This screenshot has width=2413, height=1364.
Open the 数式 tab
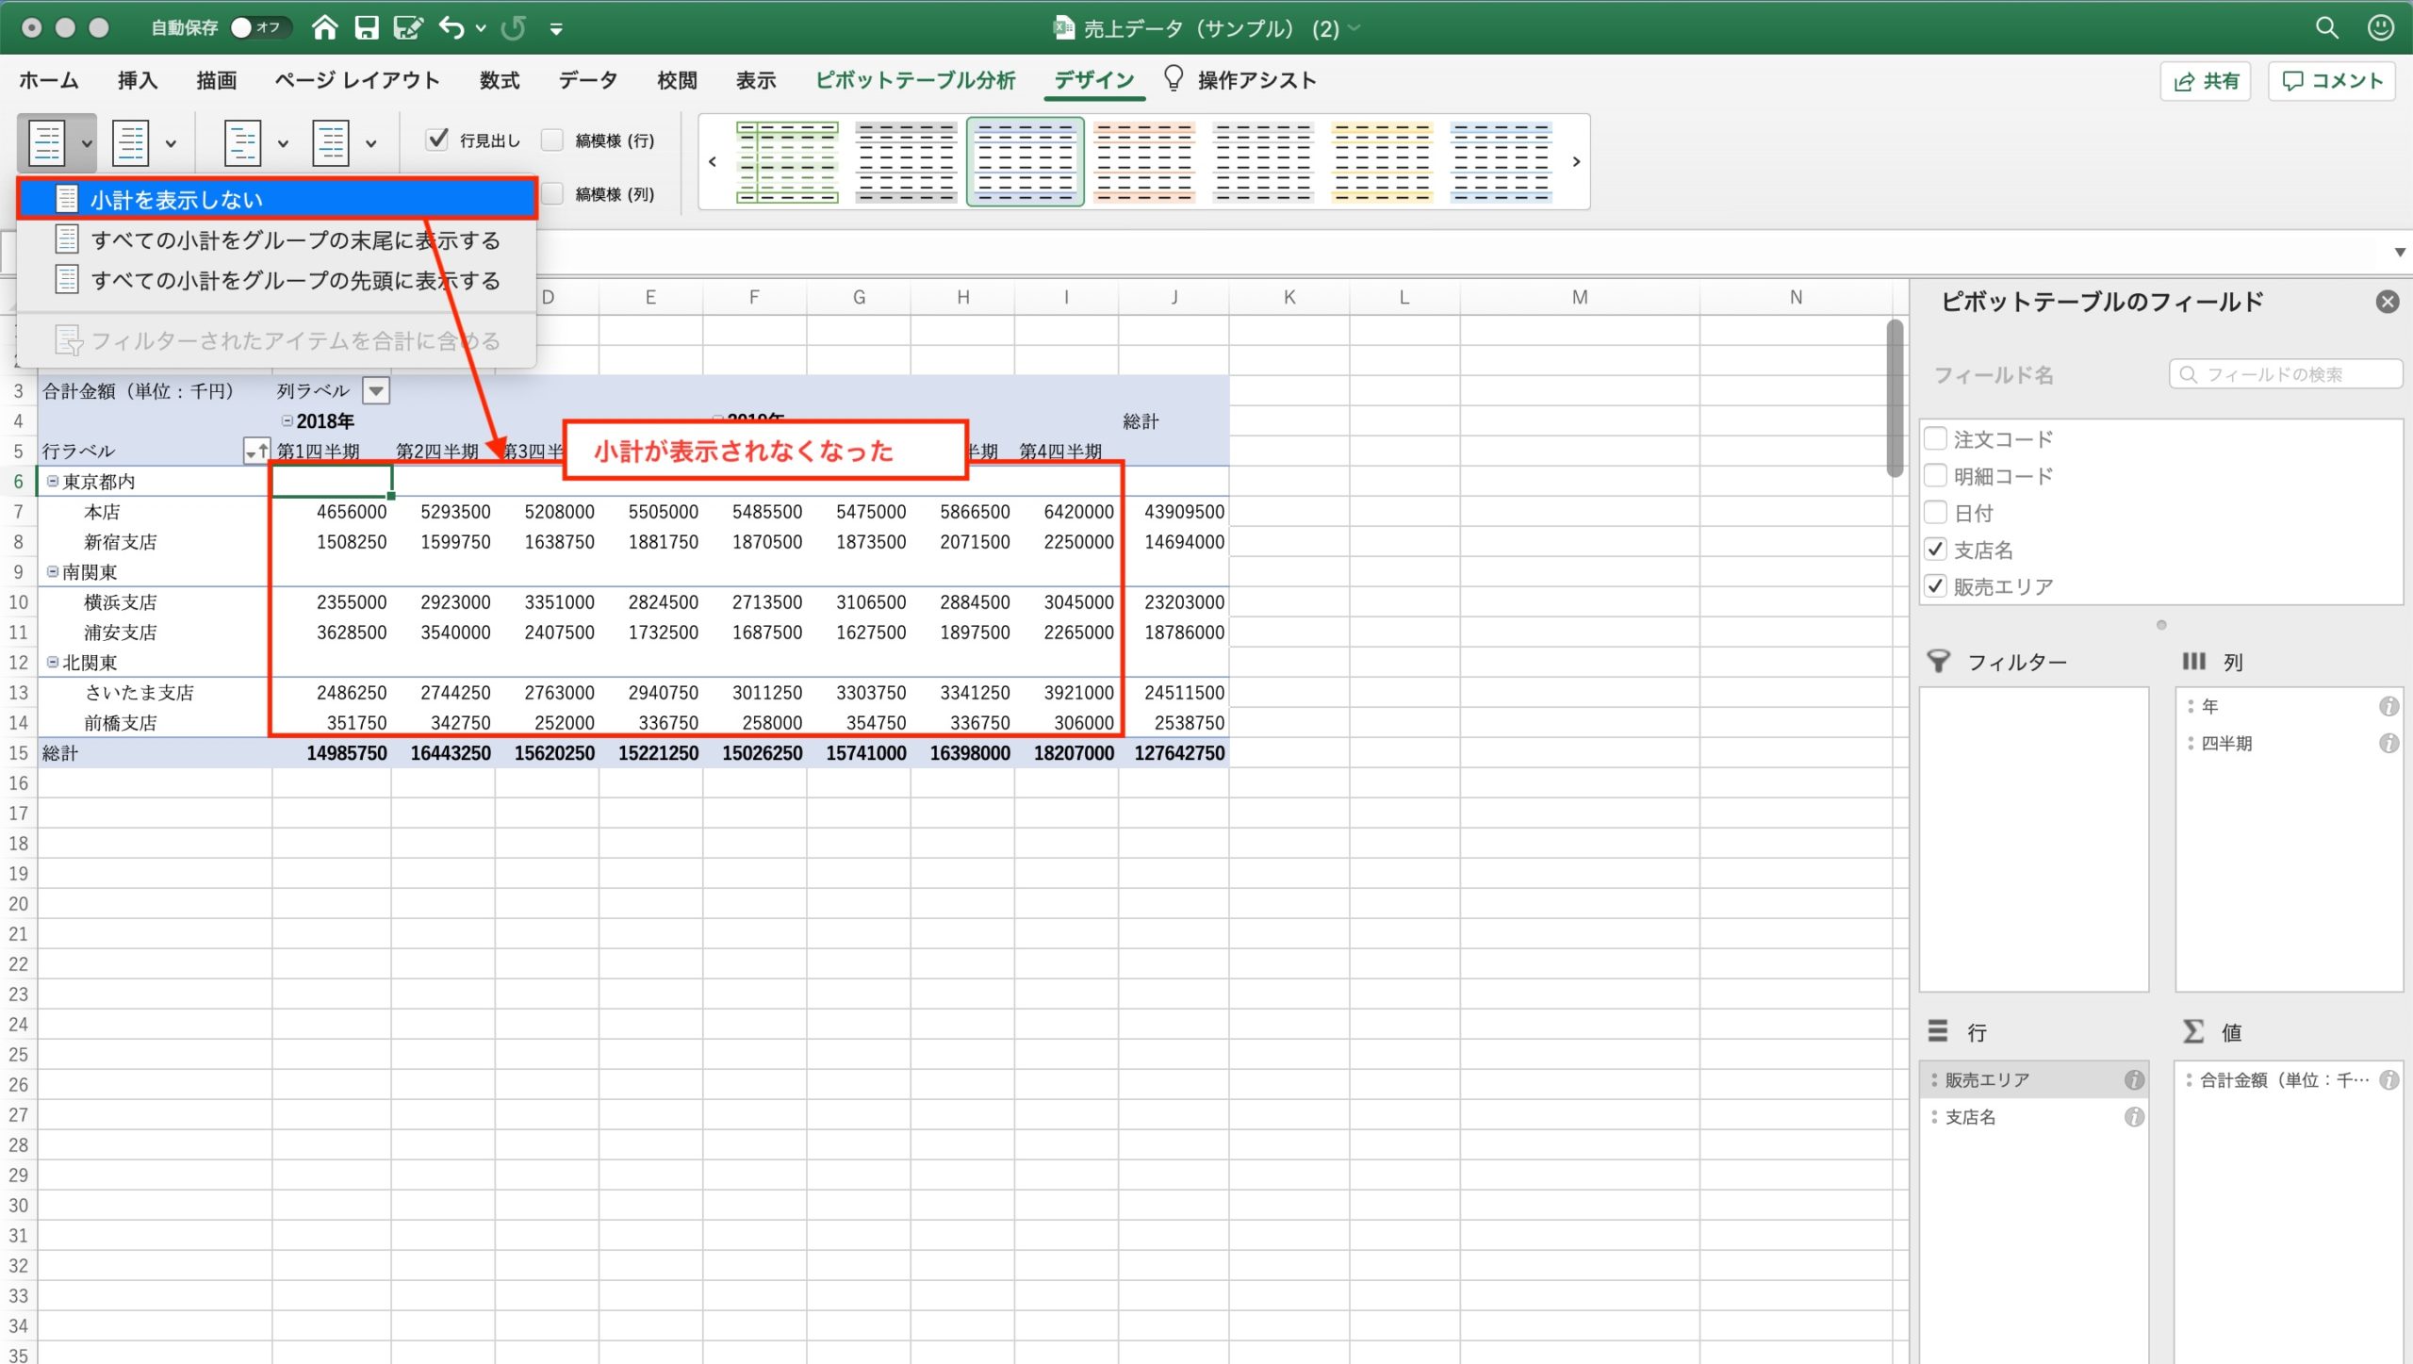click(x=500, y=80)
